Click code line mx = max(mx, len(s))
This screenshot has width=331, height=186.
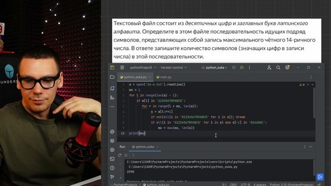176,128
